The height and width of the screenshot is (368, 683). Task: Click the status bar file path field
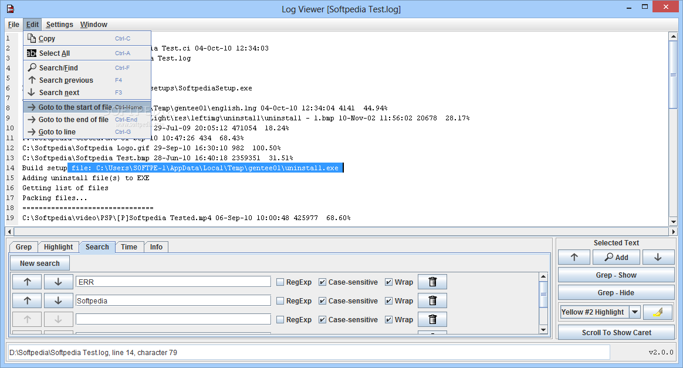click(x=309, y=352)
